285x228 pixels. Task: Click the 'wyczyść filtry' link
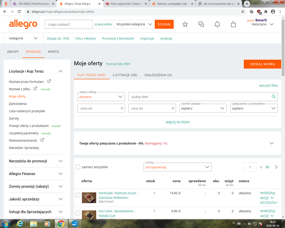tap(268, 85)
